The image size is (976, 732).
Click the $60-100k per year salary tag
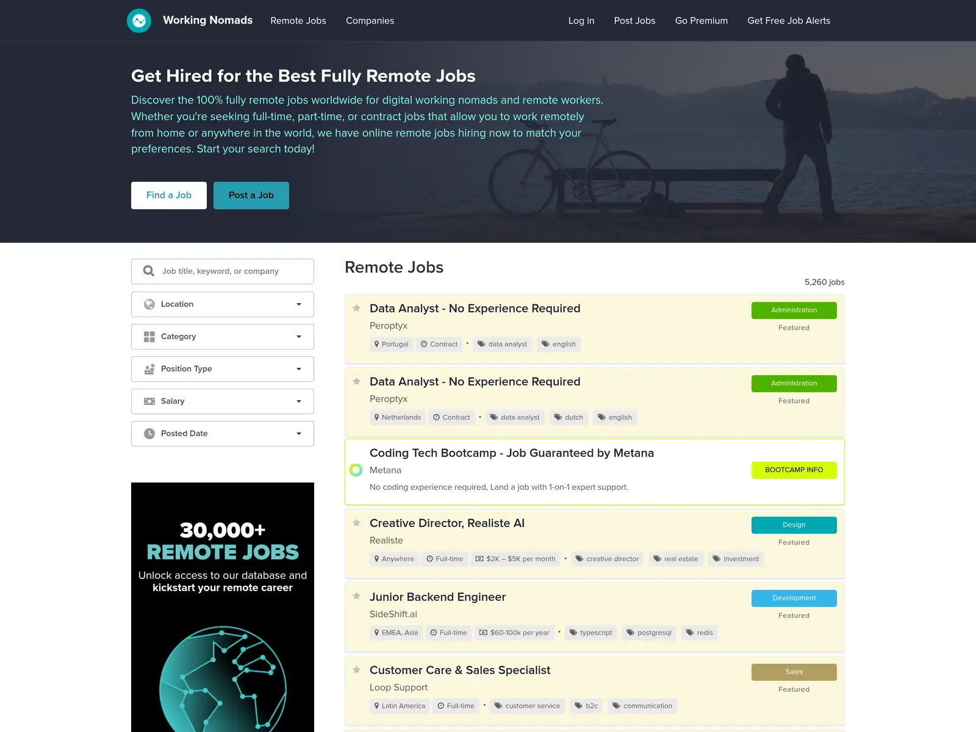pyautogui.click(x=514, y=633)
